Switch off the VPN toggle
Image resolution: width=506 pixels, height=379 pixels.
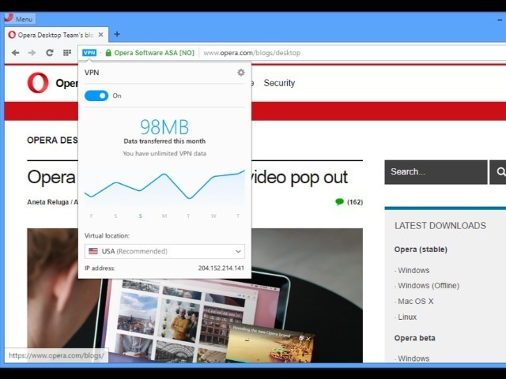tap(96, 96)
